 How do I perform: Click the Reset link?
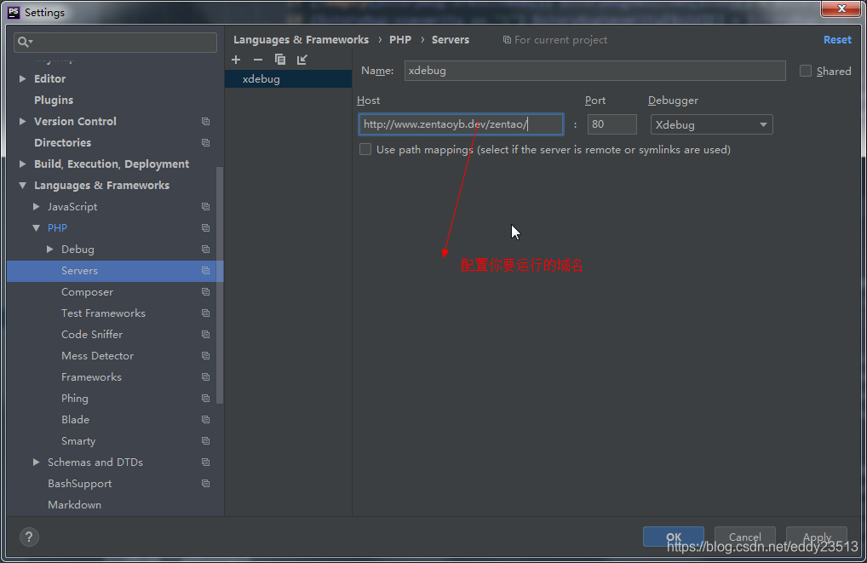pyautogui.click(x=837, y=40)
